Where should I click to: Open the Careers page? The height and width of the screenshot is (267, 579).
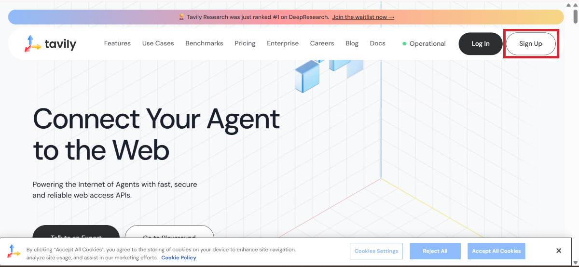pos(322,43)
